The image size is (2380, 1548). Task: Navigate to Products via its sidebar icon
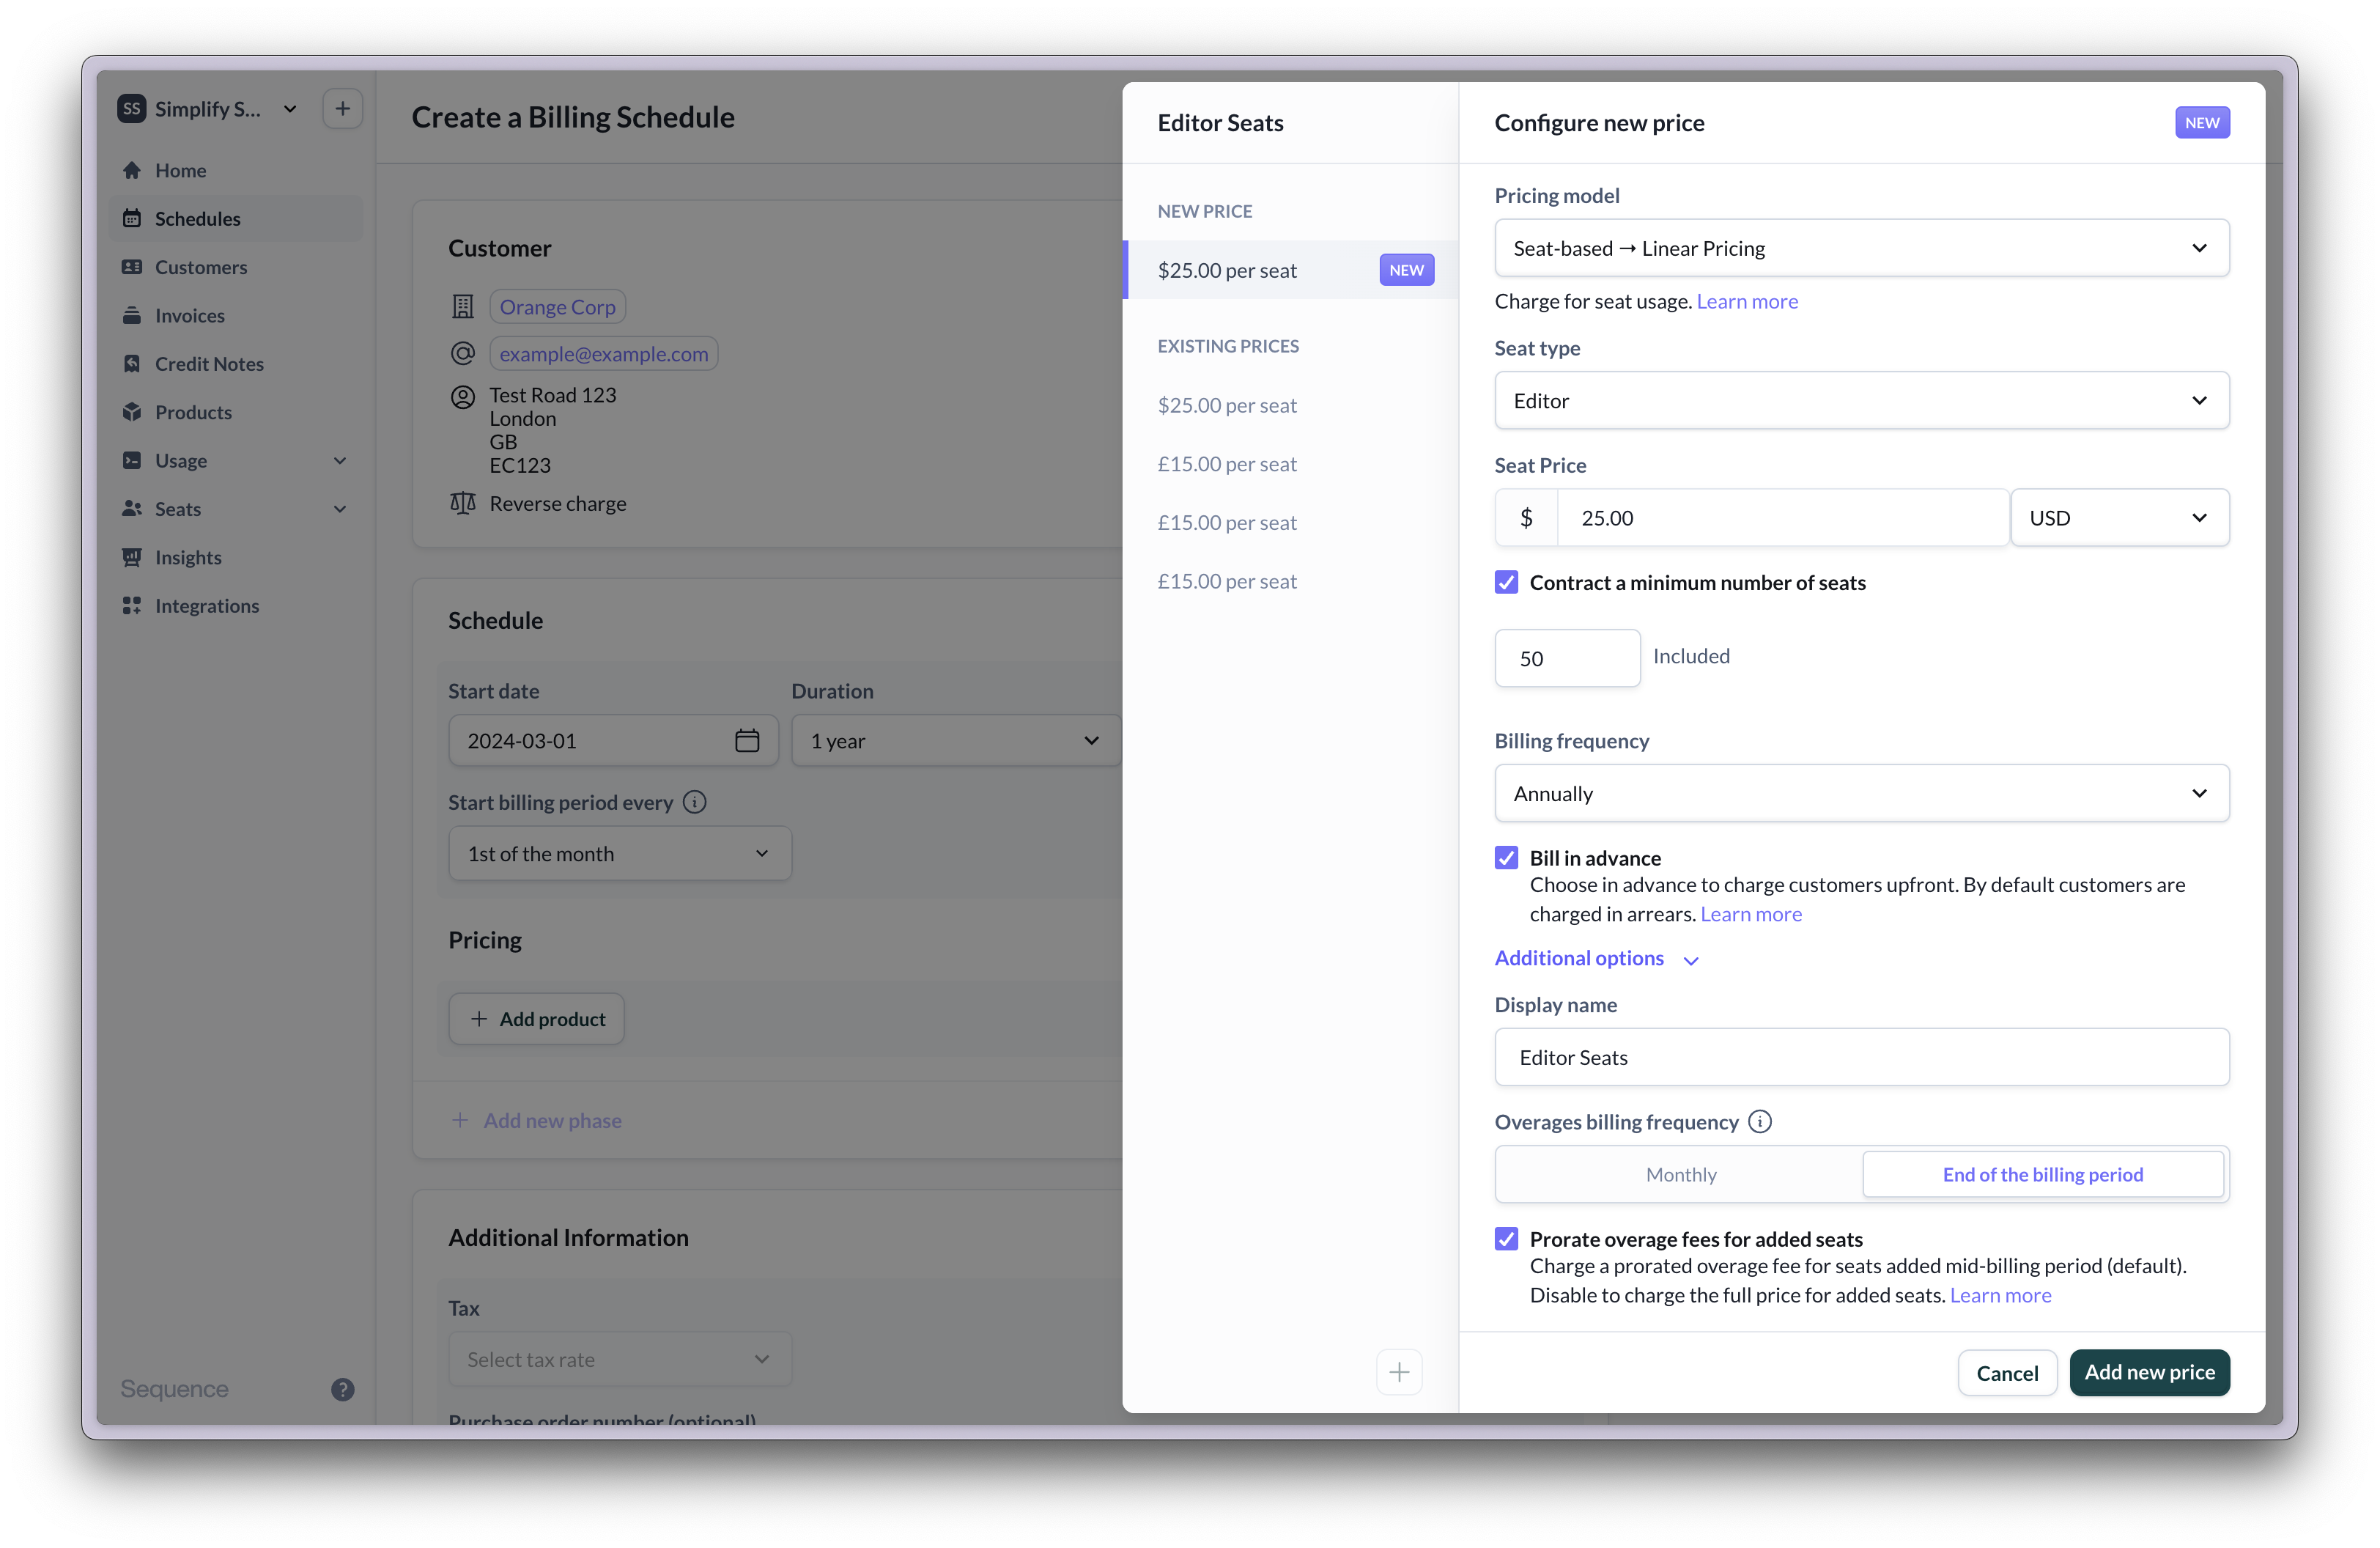click(x=133, y=412)
